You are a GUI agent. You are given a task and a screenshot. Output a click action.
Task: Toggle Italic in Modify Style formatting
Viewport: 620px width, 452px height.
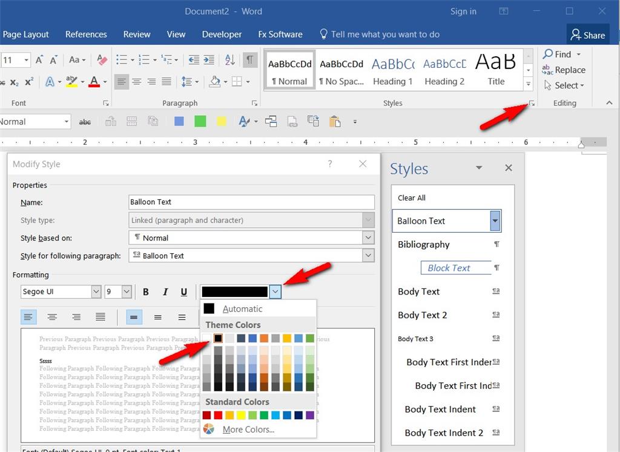(165, 292)
